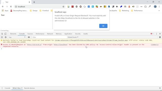
Task: Stop loading the page with X button
Action: (11, 7)
